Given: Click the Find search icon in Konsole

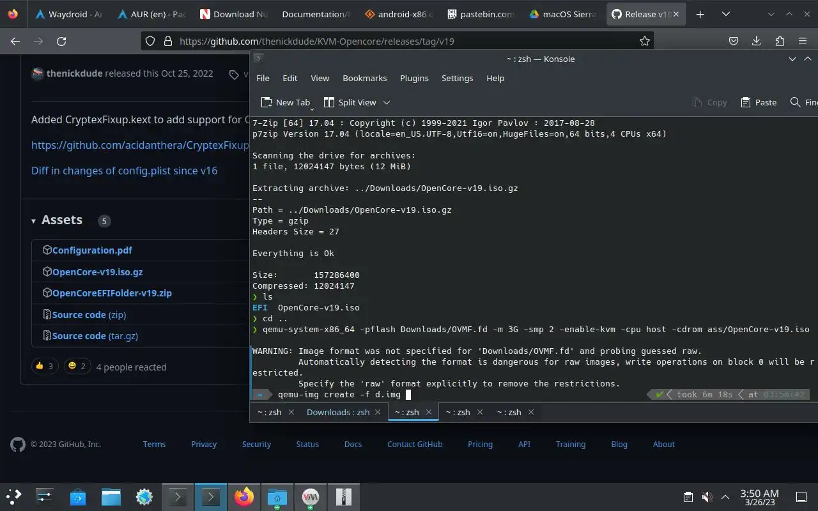Looking at the screenshot, I should click(x=796, y=102).
